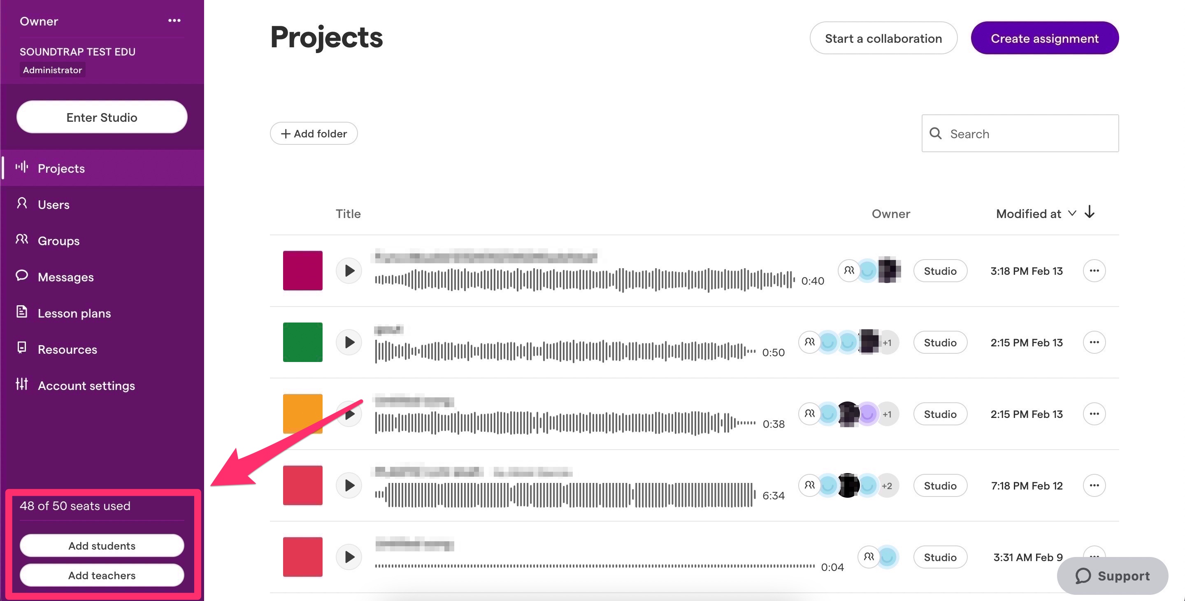1185x601 pixels.
Task: Click the dark avatar on the 6:34 project
Action: click(x=848, y=485)
